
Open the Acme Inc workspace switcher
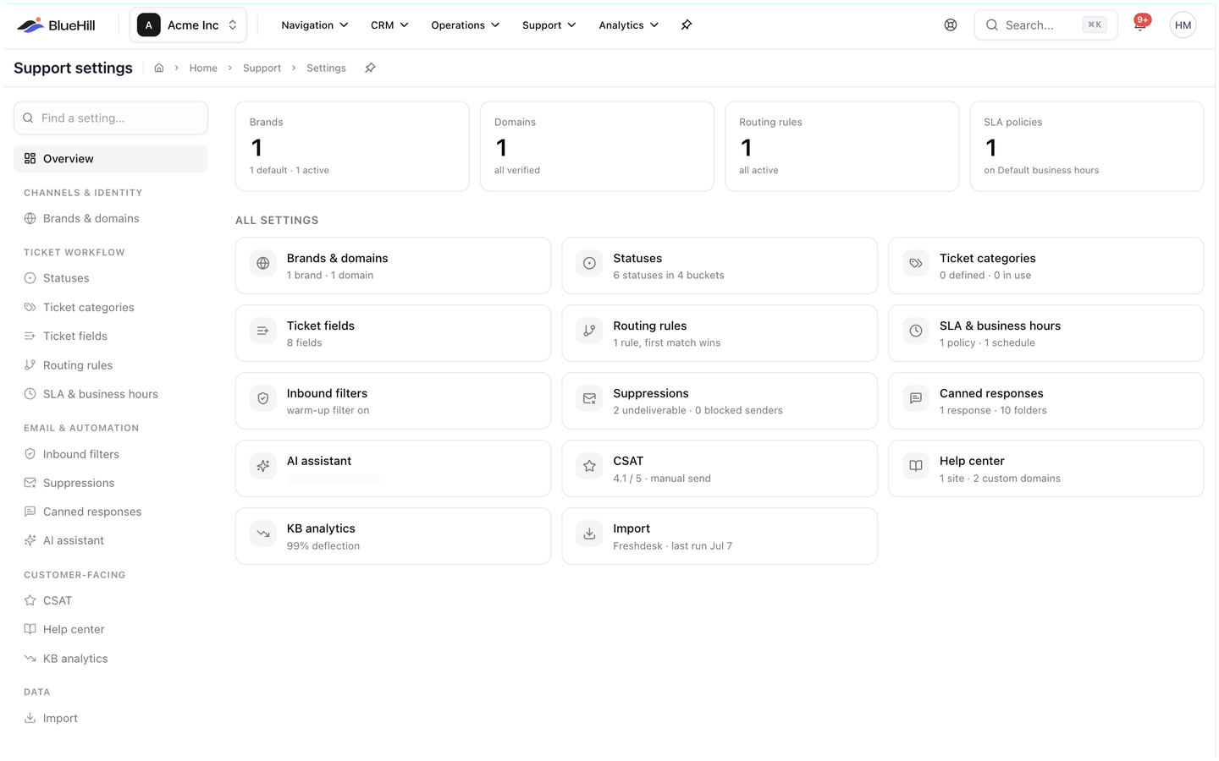(188, 25)
